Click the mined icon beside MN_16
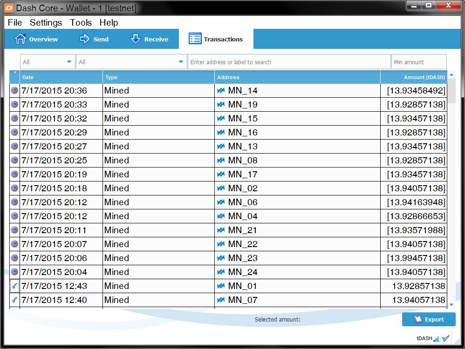 point(221,132)
